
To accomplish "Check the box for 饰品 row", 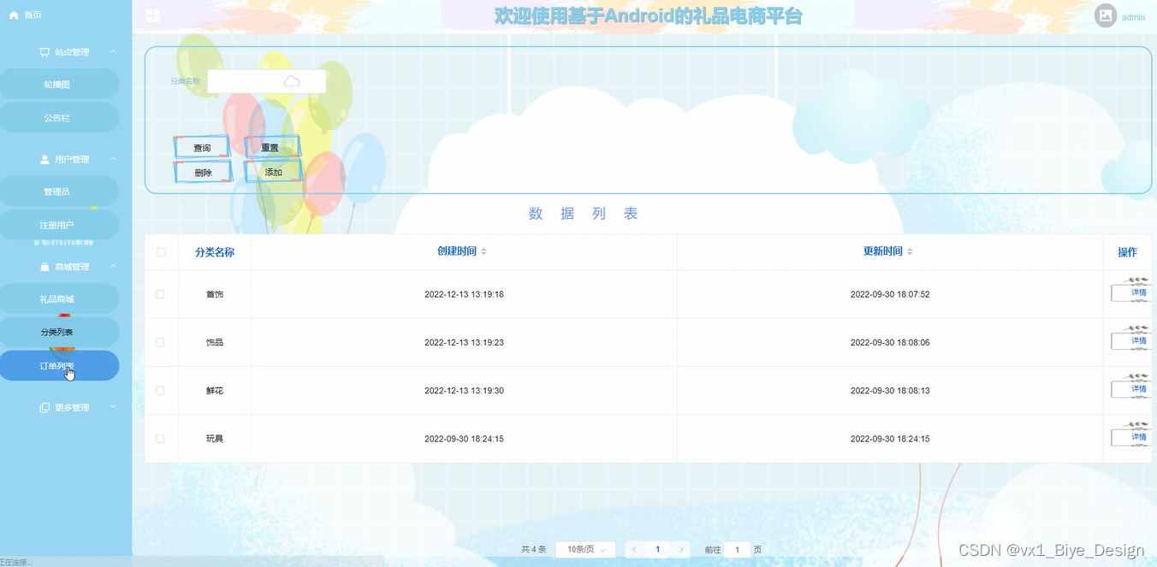I will coord(160,342).
